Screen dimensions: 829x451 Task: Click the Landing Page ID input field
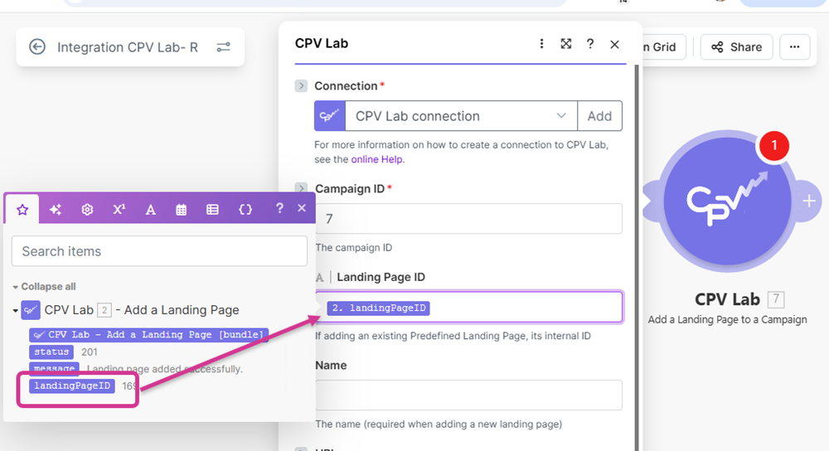click(x=469, y=307)
